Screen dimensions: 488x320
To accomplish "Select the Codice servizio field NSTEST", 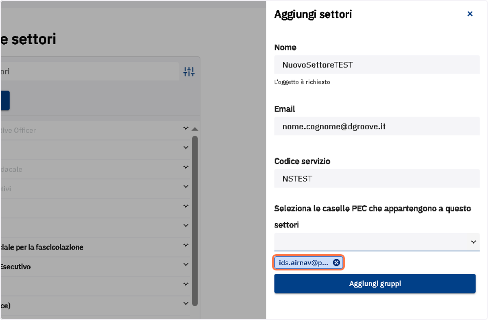I will click(377, 178).
